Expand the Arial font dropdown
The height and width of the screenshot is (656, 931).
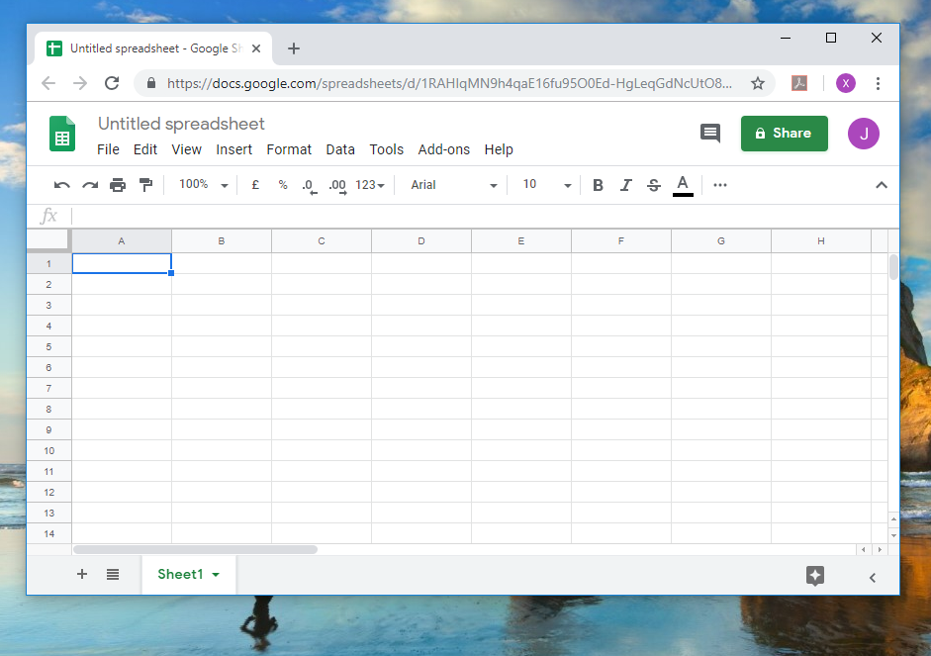coord(454,185)
